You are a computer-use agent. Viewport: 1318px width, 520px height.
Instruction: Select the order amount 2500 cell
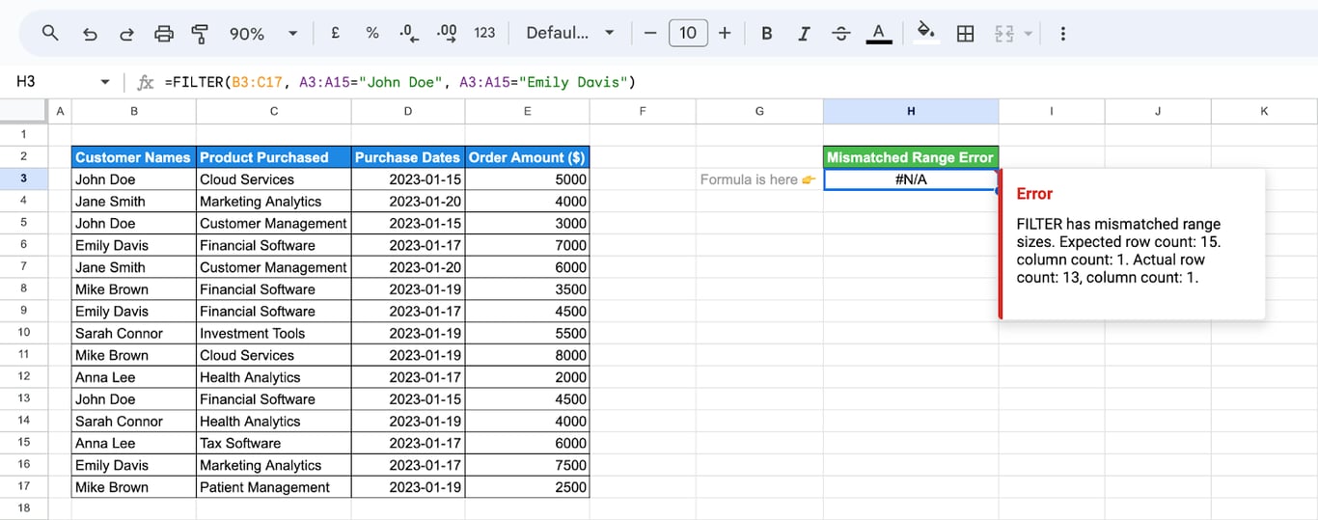click(528, 487)
